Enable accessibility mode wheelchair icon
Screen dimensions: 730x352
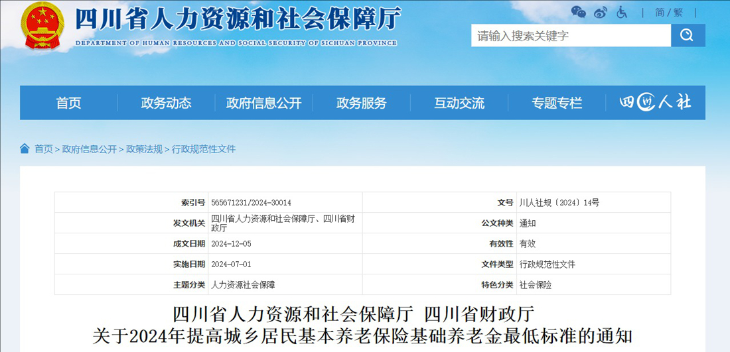(x=622, y=12)
